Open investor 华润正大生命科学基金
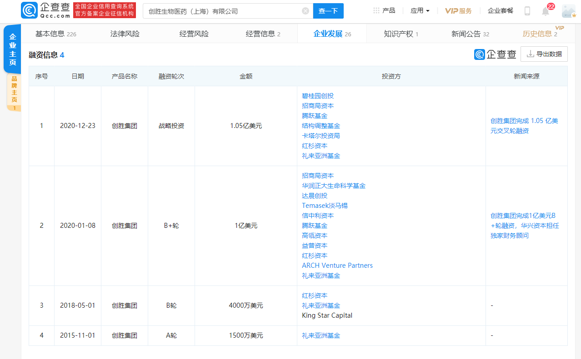581x359 pixels. click(334, 186)
